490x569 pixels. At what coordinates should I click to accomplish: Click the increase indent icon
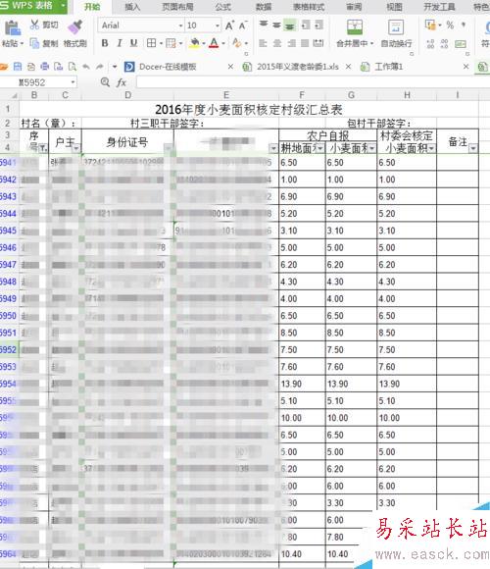(x=318, y=25)
